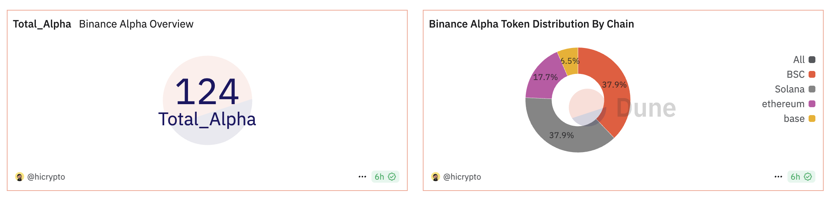Open Binance Alpha Token Distribution By Chain title
Screen dimensions: 832x197
click(531, 24)
